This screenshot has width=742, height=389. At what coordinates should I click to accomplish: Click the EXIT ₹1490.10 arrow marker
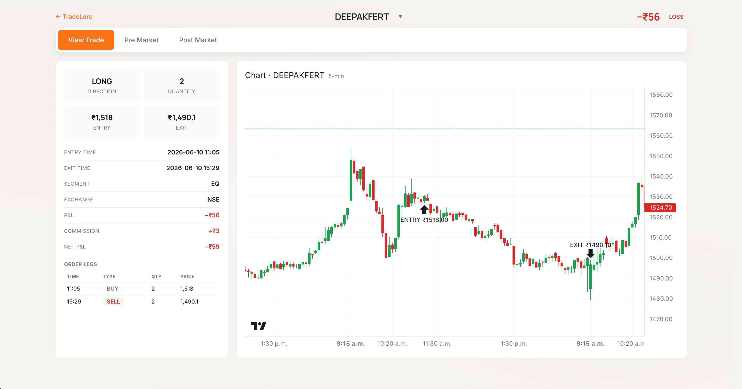590,253
